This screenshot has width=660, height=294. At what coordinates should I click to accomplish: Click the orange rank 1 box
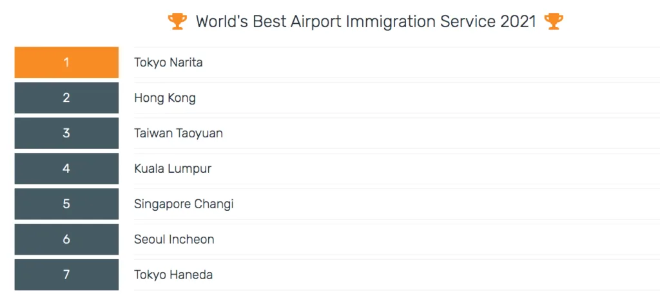coord(66,63)
